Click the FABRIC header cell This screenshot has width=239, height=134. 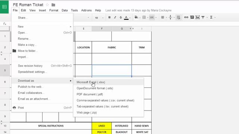(x=112, y=47)
